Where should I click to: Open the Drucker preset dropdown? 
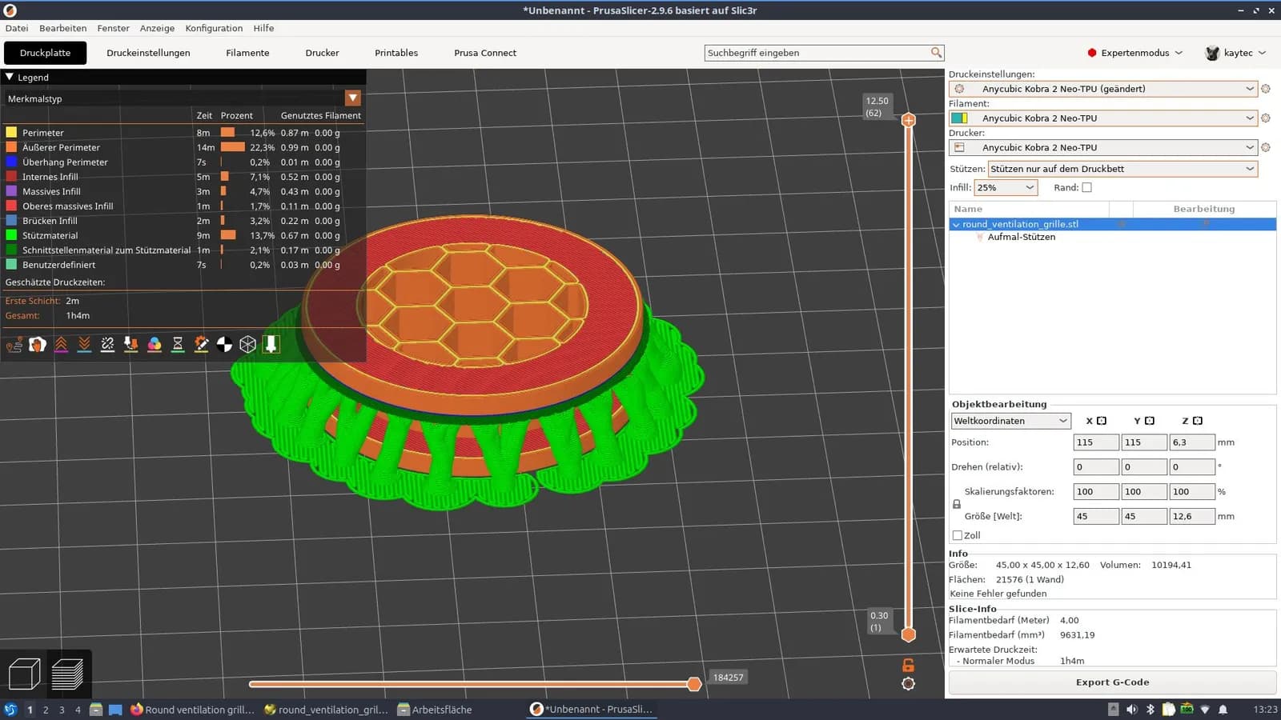coord(1103,148)
